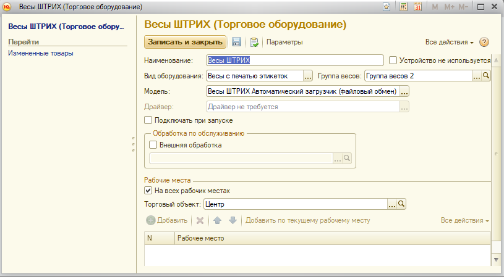Click the green plus Добавить icon
504x277 pixels.
(150, 220)
